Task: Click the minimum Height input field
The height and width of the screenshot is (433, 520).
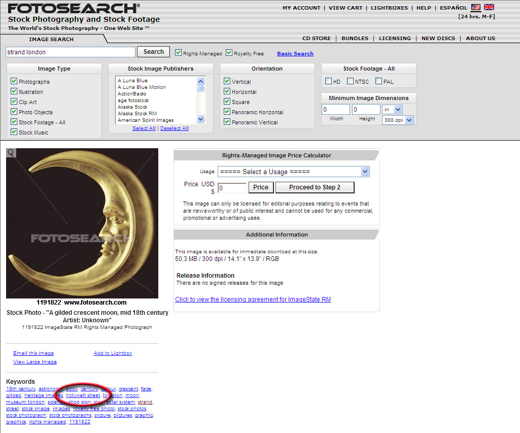Action: point(366,110)
